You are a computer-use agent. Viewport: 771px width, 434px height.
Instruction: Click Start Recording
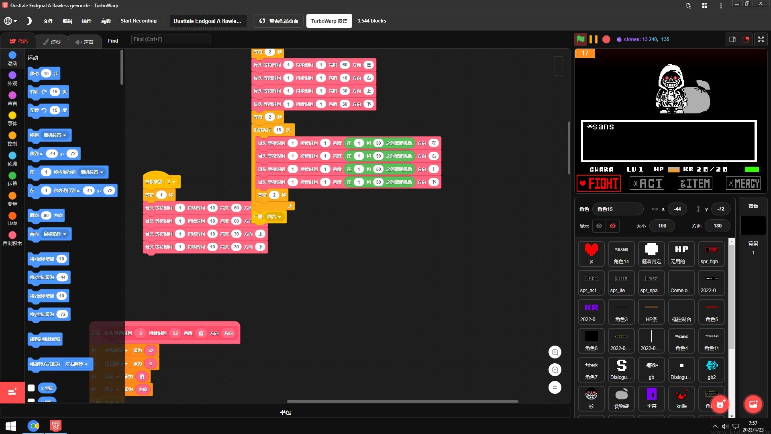coord(139,21)
